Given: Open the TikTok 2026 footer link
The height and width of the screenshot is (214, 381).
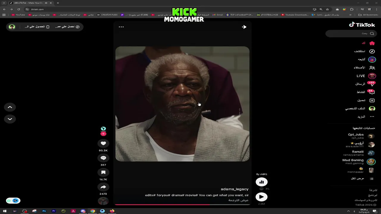Looking at the screenshot, I should (x=366, y=205).
